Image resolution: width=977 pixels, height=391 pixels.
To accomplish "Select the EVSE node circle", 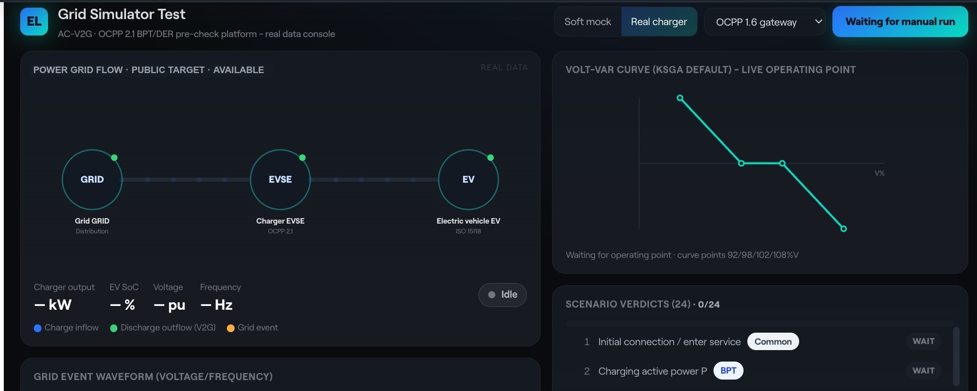I will point(280,179).
